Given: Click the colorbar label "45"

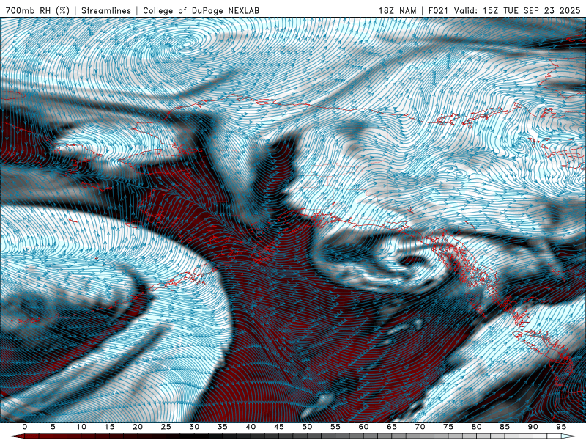Looking at the screenshot, I should pos(279,427).
